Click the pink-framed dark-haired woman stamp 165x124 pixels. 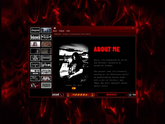(x=35, y=44)
